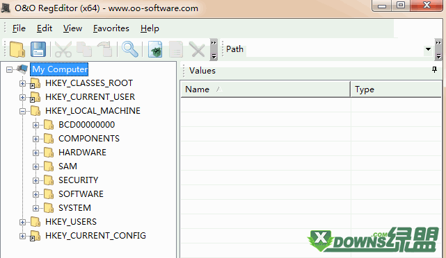Select the HKEY_USERS key

coord(71,222)
